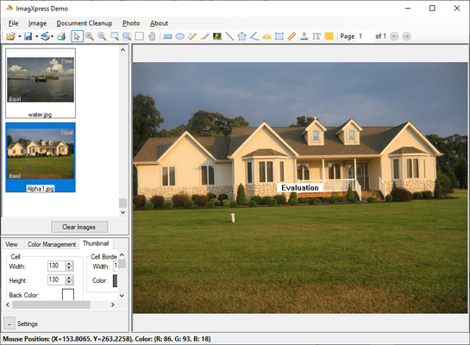This screenshot has width=470, height=345.
Task: Select the Zoom Out magnifier tool
Action: [102, 36]
